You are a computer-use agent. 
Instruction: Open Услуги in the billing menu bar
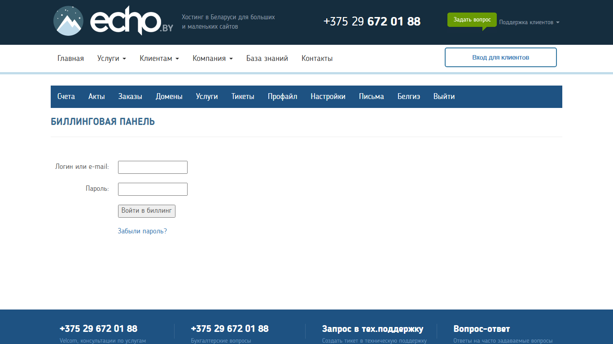pyautogui.click(x=207, y=97)
